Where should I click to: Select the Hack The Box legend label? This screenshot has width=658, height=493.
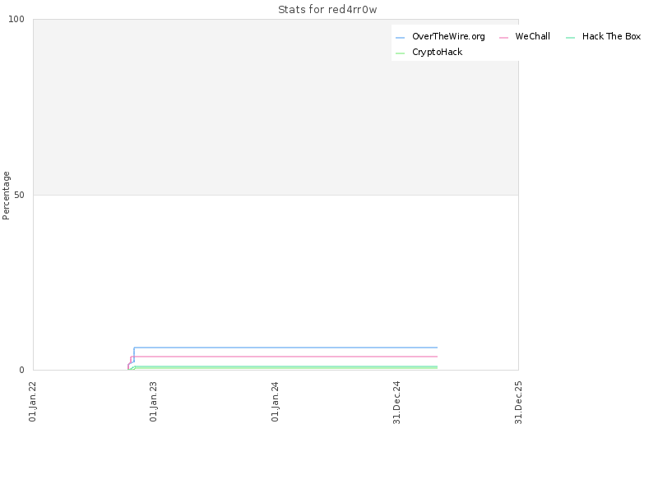[611, 36]
